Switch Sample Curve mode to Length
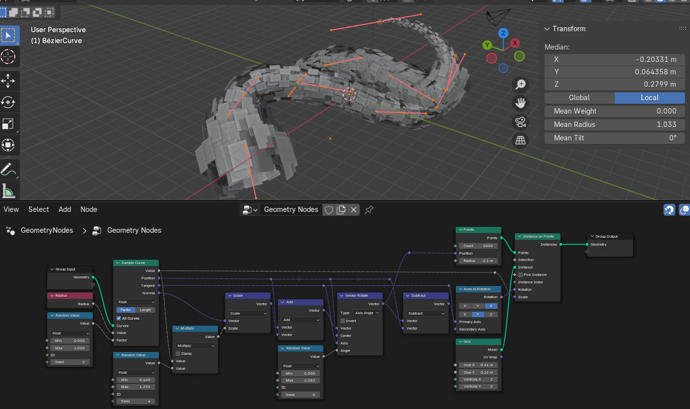690x409 pixels. [145, 310]
